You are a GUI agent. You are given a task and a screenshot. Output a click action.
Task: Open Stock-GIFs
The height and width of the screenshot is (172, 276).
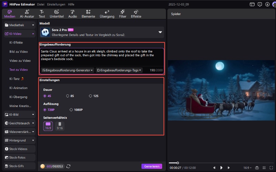[x=20, y=166]
